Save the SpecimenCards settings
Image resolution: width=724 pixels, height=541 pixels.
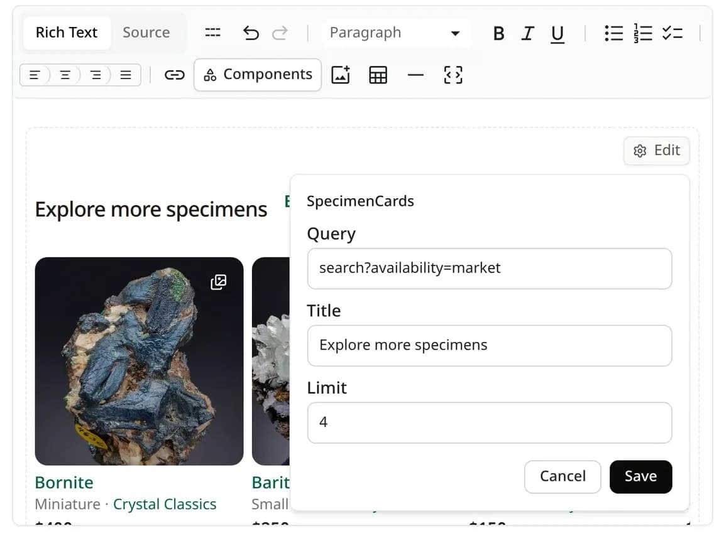click(640, 476)
